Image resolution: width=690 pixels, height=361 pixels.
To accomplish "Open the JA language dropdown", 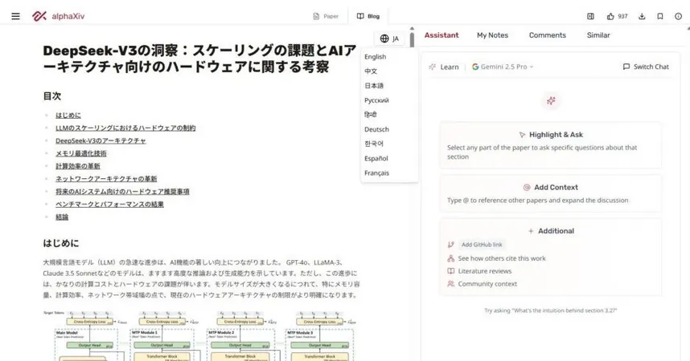I will (x=389, y=39).
